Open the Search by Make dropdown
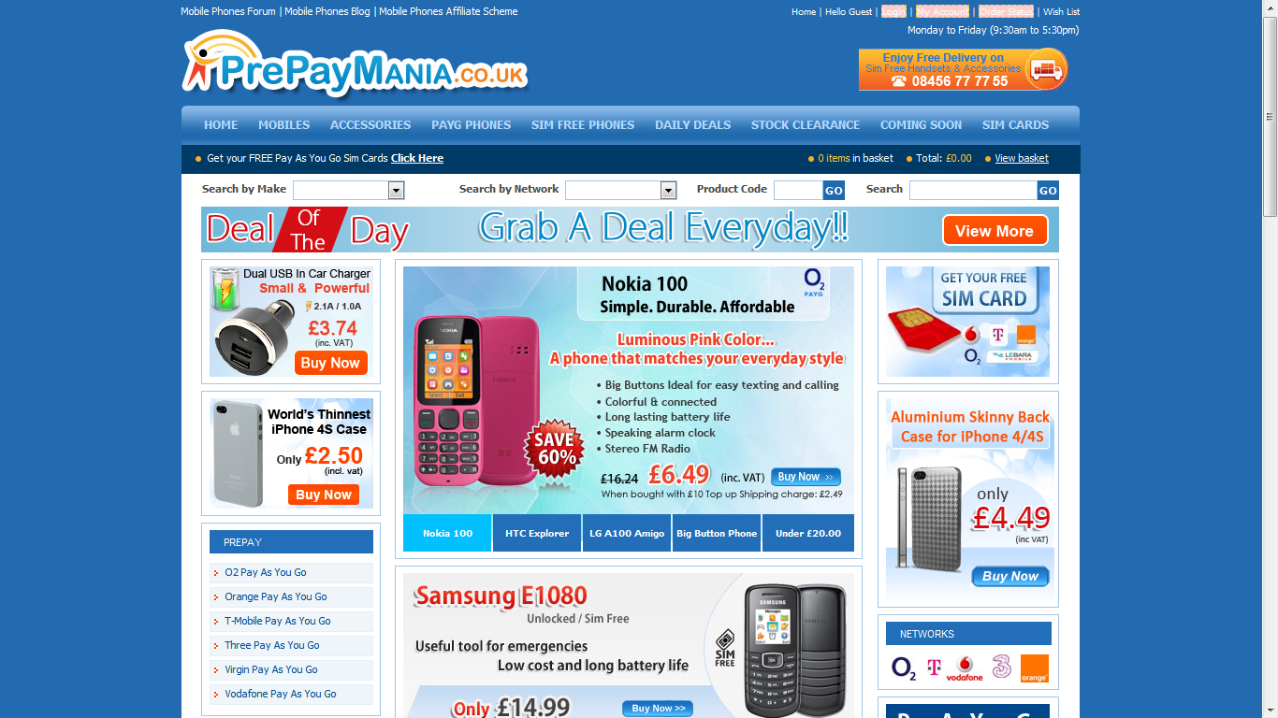This screenshot has height=718, width=1278. (x=348, y=190)
